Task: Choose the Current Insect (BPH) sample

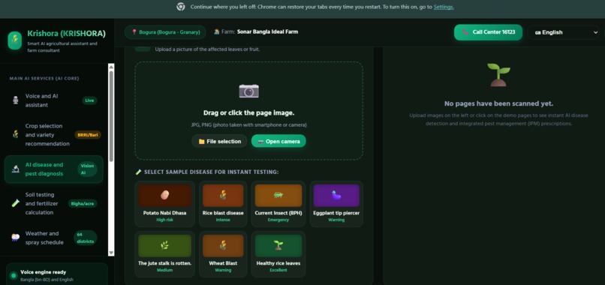Action: 278,204
